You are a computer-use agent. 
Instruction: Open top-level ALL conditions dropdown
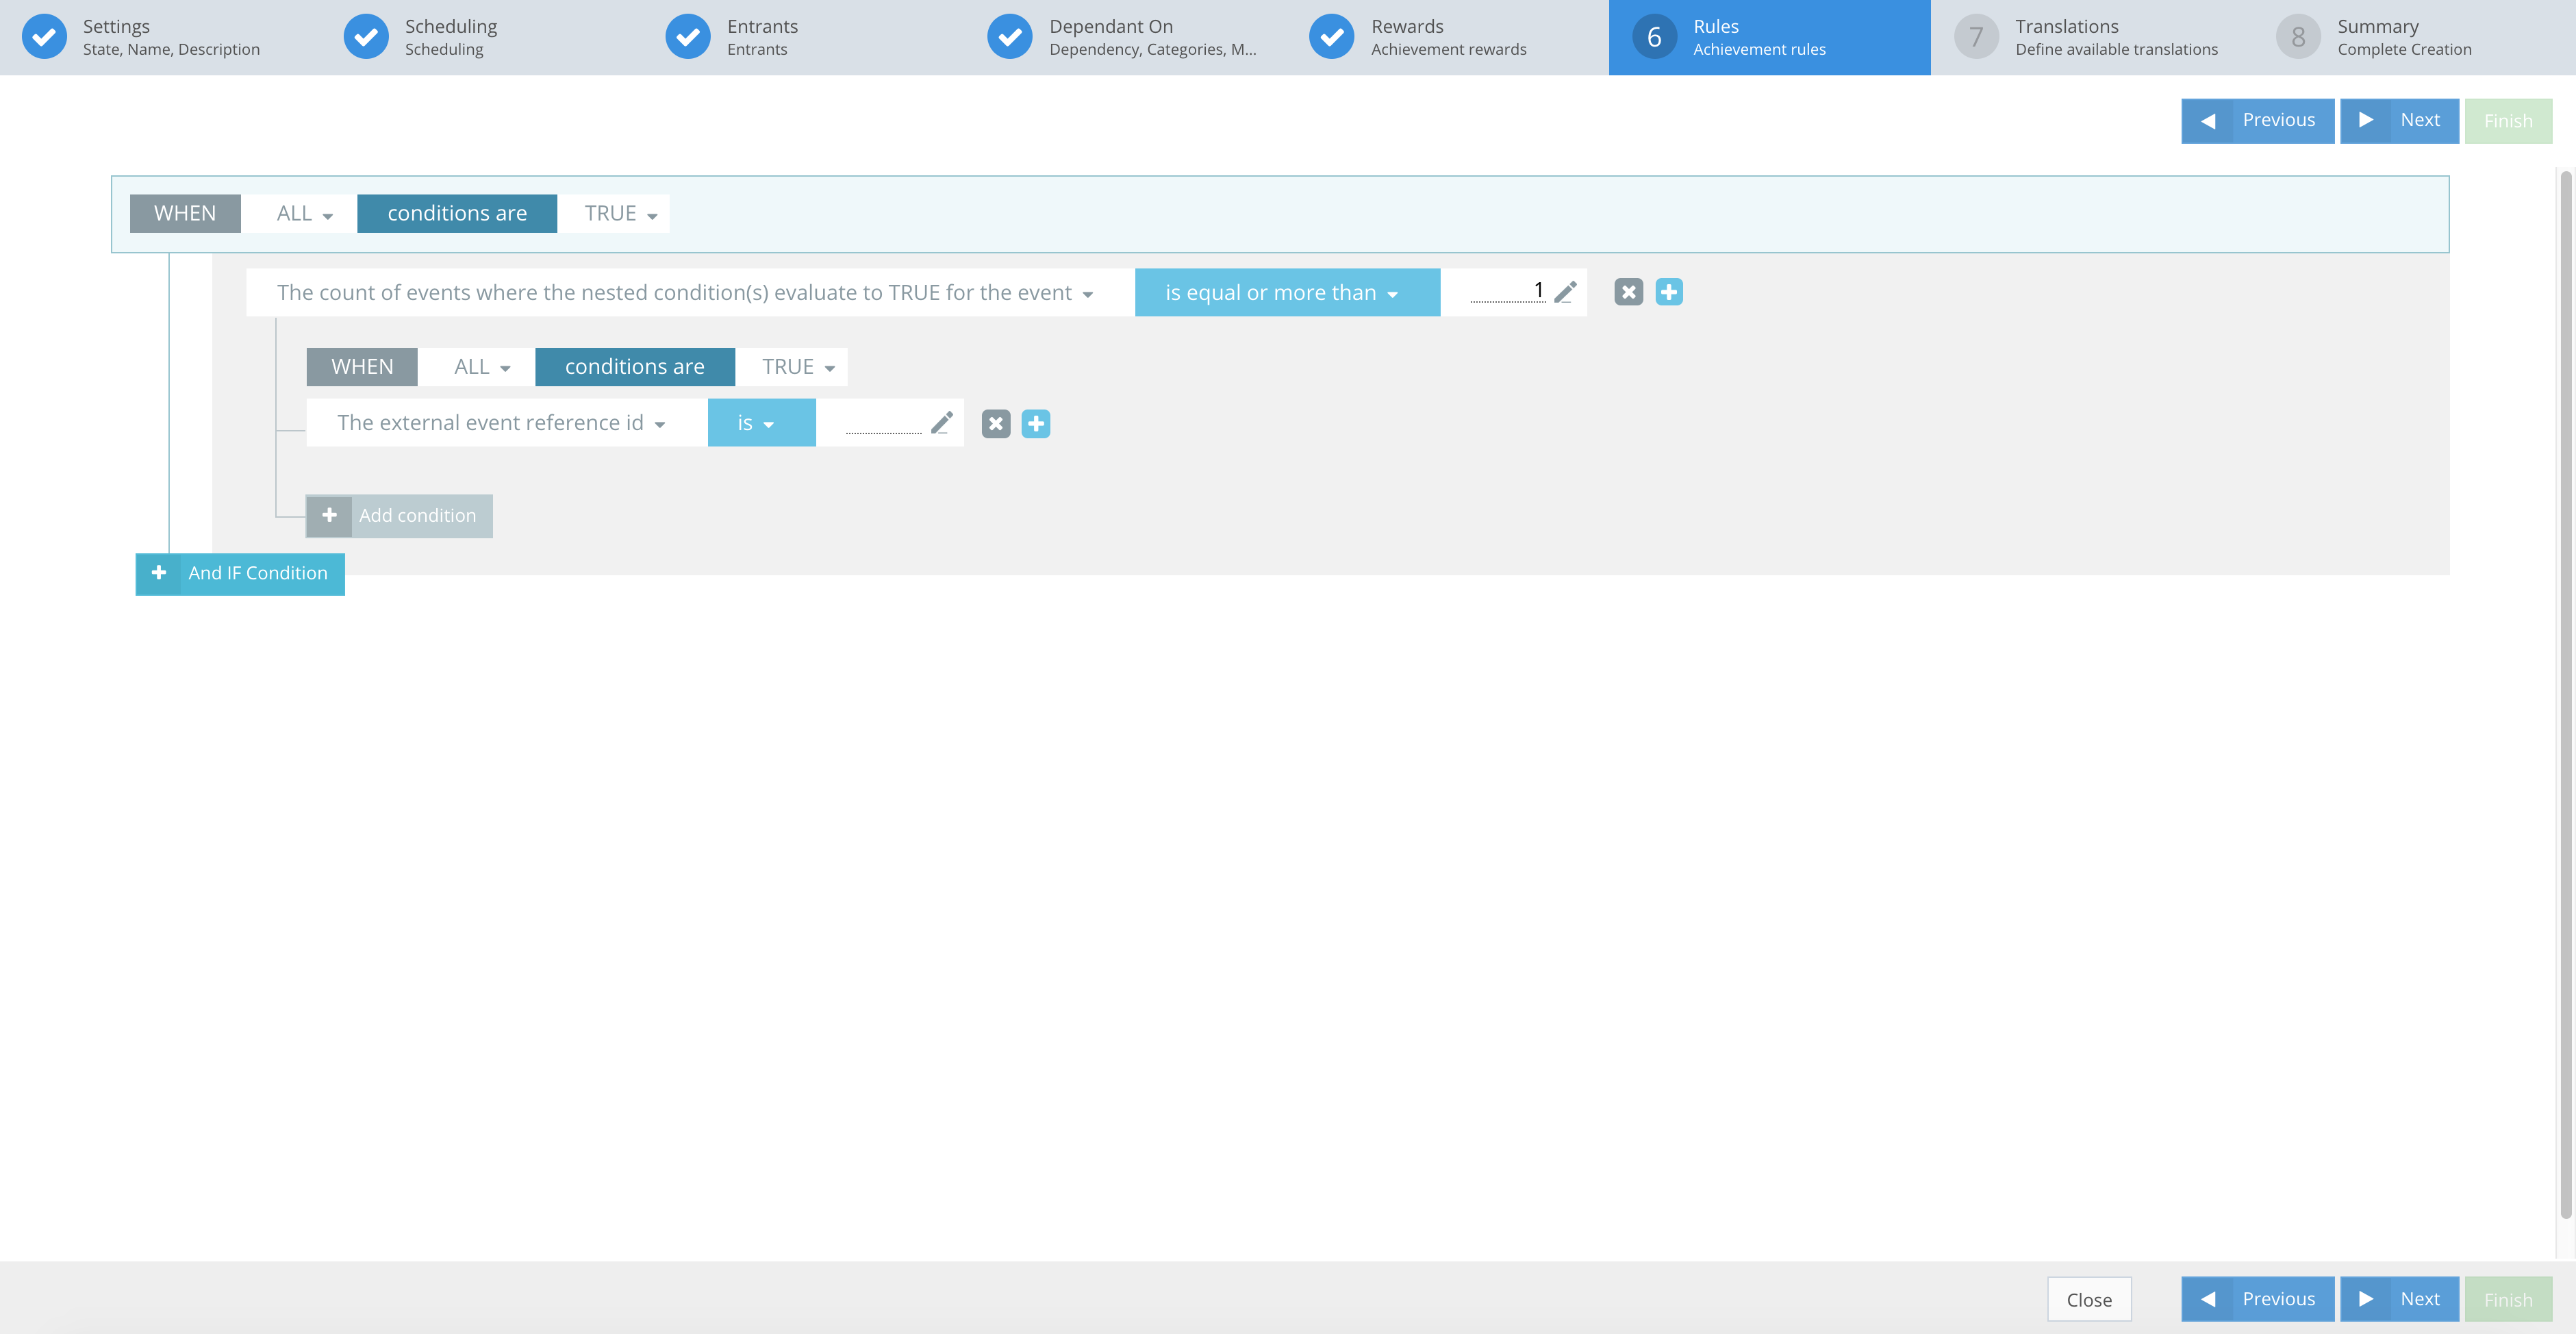point(303,214)
